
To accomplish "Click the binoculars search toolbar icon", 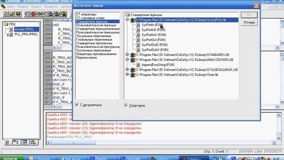I will (63, 14).
